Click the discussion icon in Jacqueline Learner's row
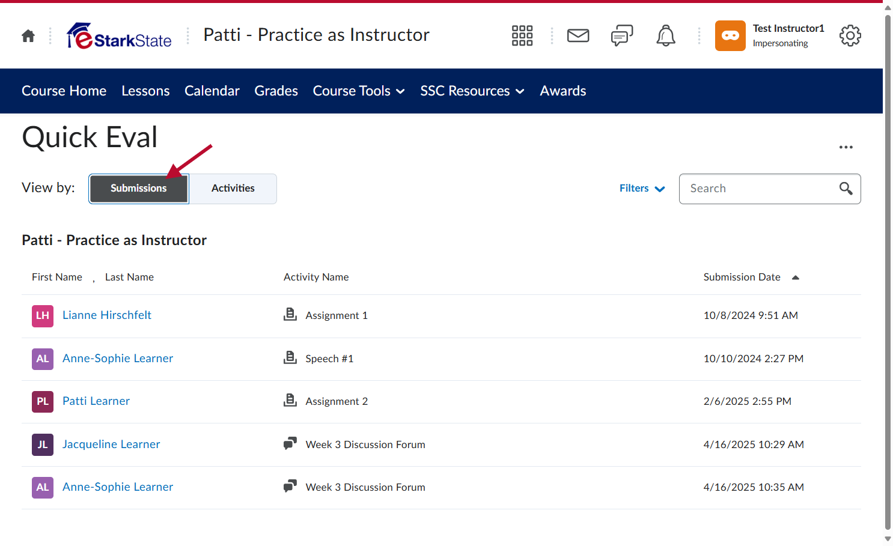The image size is (893, 546). [290, 444]
